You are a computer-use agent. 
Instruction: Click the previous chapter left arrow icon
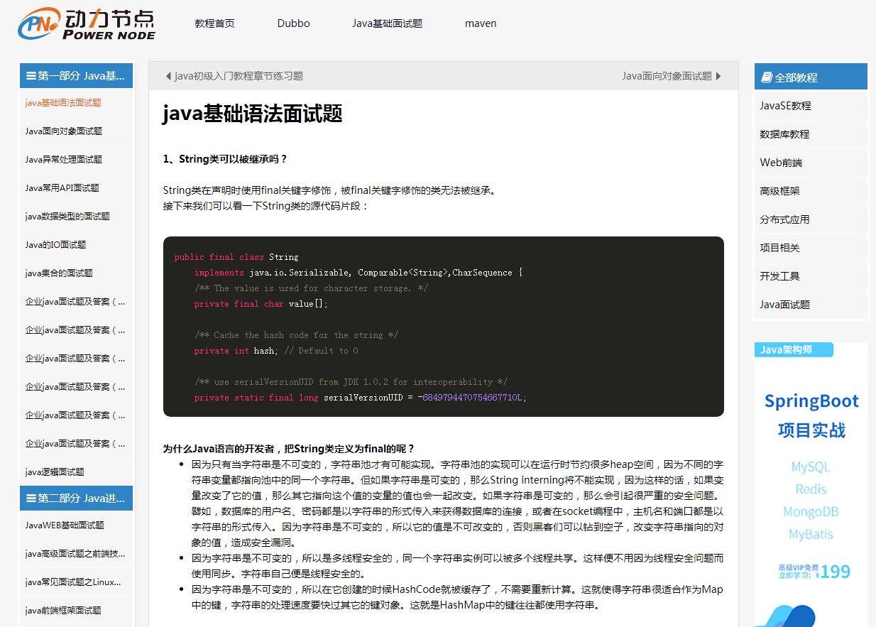168,76
